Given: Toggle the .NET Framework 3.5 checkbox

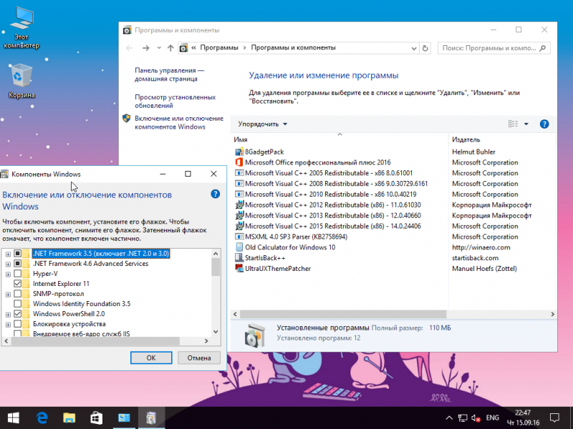Looking at the screenshot, I should click(17, 253).
